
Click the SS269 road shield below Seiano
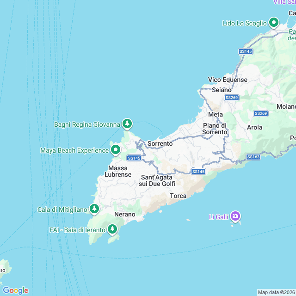[232, 98]
